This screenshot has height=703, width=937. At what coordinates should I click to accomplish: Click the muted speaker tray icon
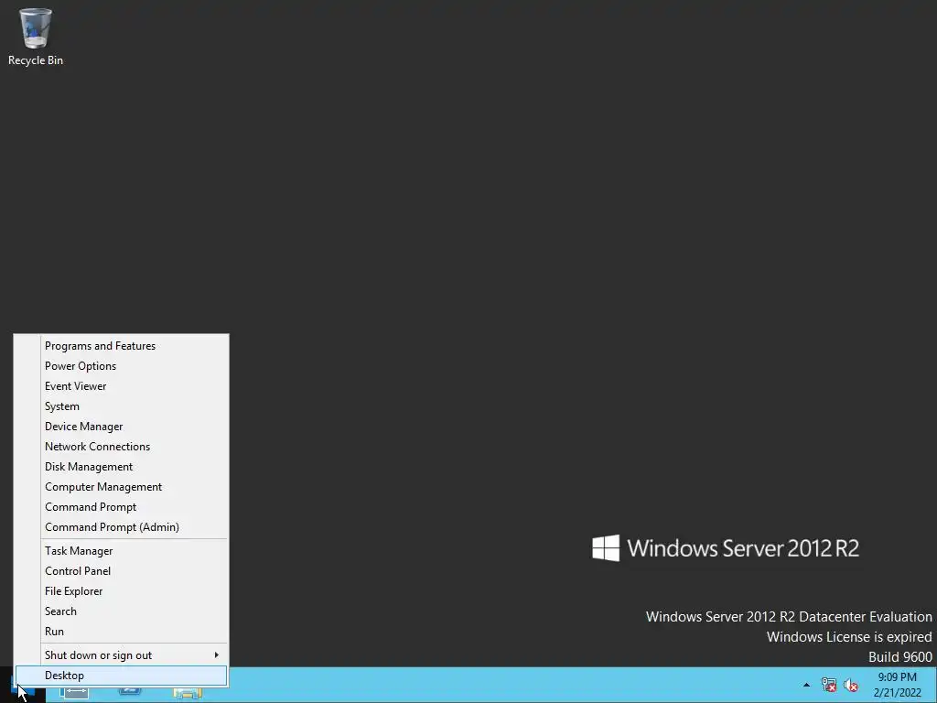pos(850,685)
